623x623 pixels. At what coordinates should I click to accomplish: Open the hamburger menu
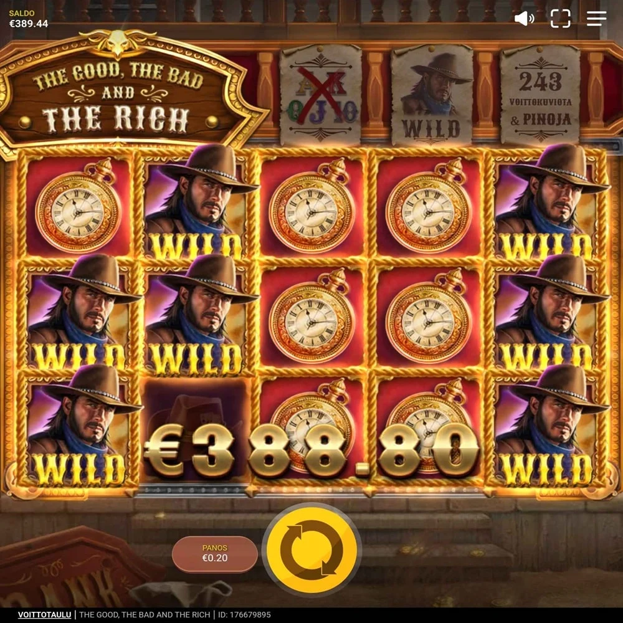point(596,18)
